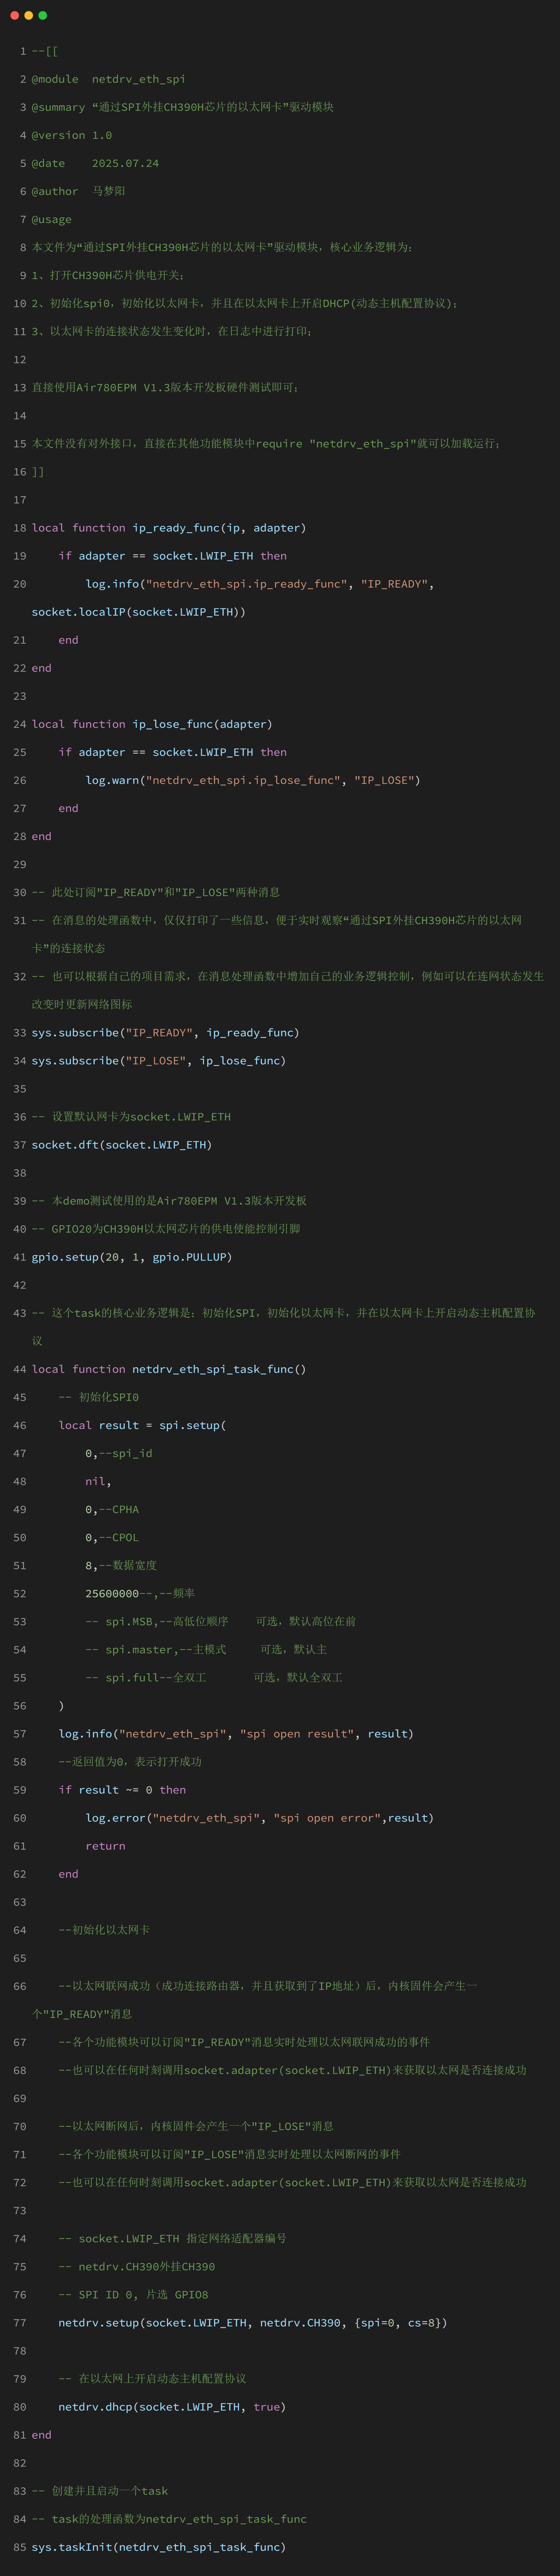The height and width of the screenshot is (2576, 560).
Task: Click line number 85 in the gutter
Action: point(20,2547)
